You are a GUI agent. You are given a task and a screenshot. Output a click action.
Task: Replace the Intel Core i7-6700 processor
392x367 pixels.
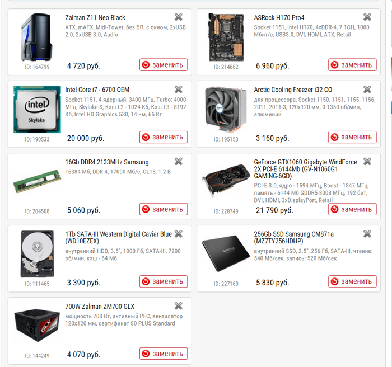click(x=164, y=137)
